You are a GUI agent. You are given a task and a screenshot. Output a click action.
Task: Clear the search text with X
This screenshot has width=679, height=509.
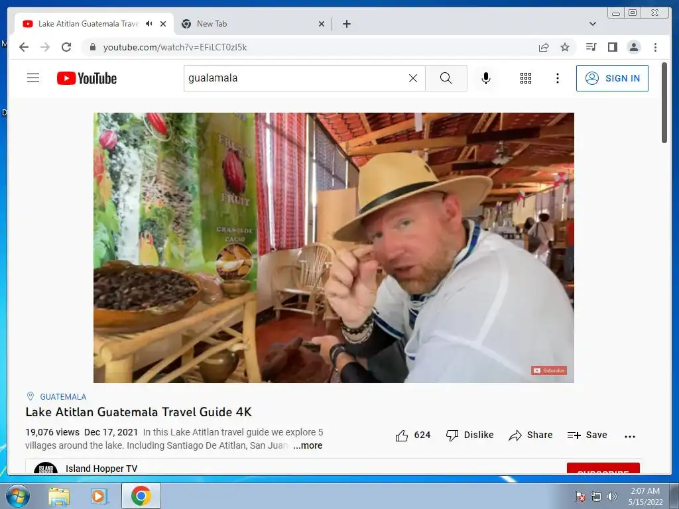point(413,78)
